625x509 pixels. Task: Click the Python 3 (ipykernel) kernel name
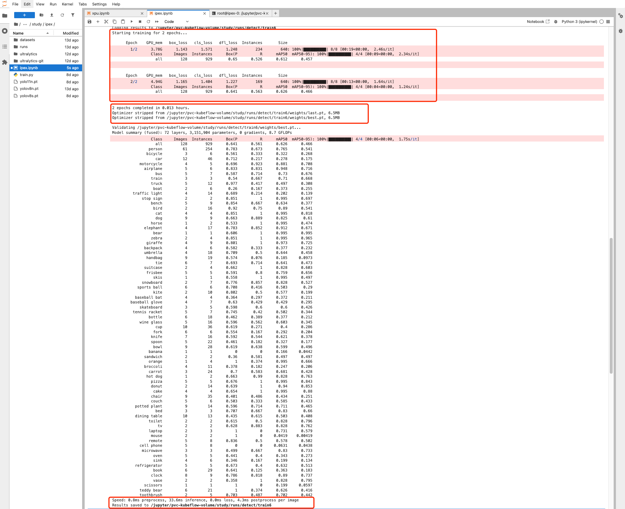579,22
